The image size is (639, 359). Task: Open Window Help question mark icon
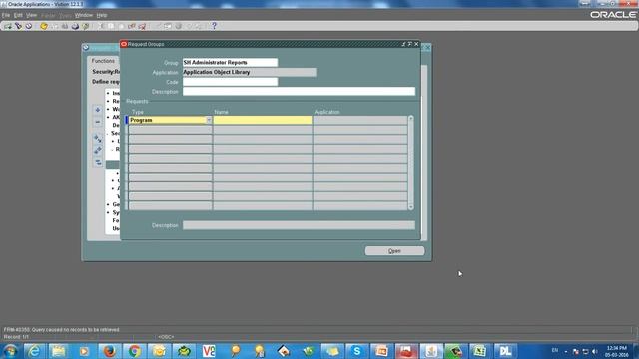point(214,26)
